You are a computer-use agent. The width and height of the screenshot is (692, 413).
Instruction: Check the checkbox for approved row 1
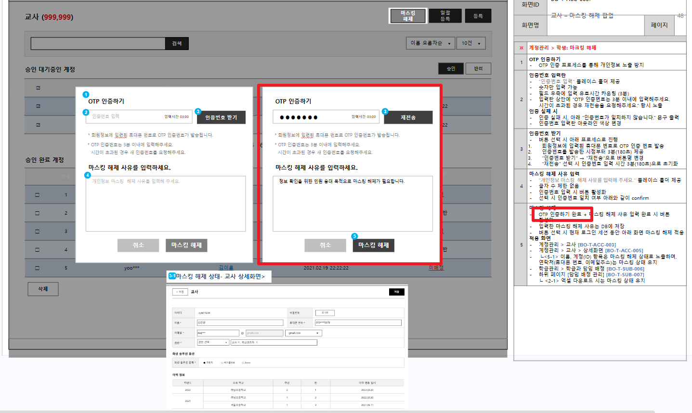pos(38,195)
